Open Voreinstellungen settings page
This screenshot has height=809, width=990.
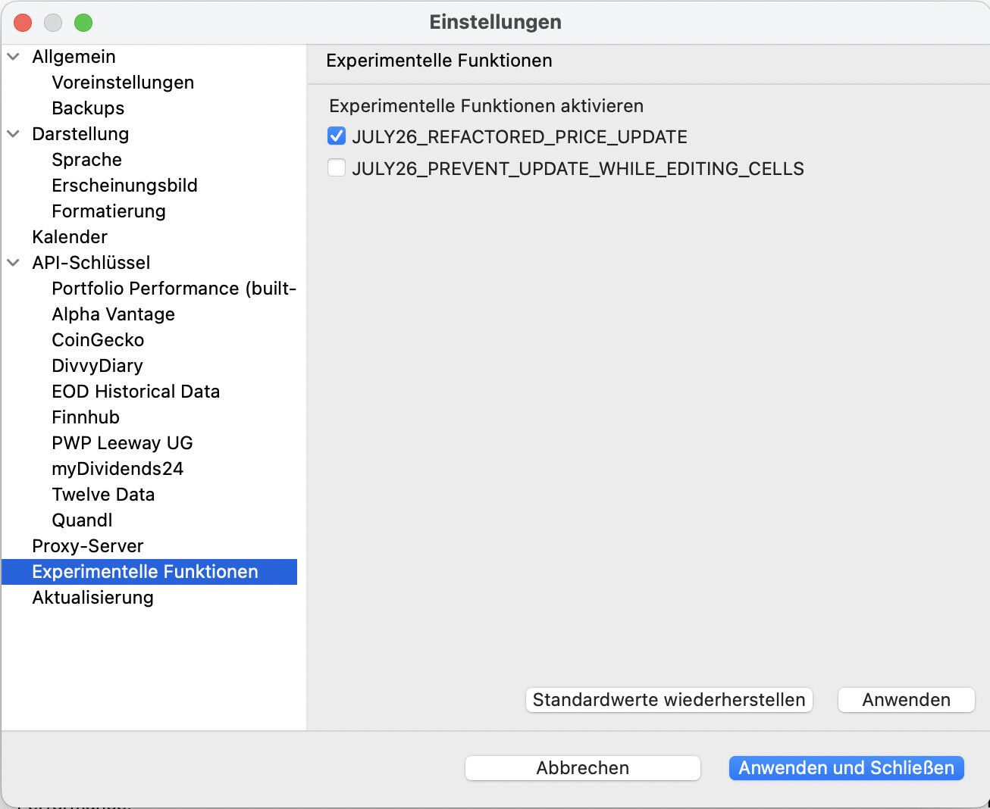point(123,83)
